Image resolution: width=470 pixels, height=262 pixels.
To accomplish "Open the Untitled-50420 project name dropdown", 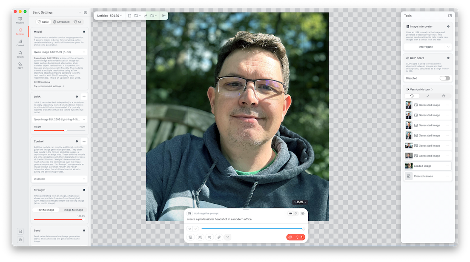I will pos(109,16).
